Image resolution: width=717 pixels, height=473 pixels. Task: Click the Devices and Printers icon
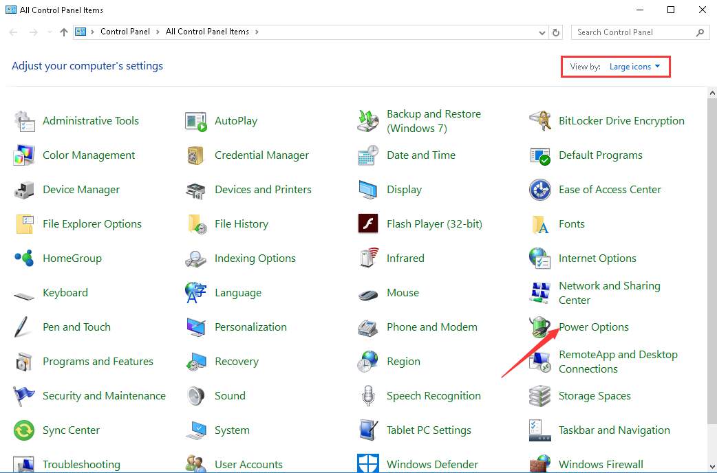196,190
